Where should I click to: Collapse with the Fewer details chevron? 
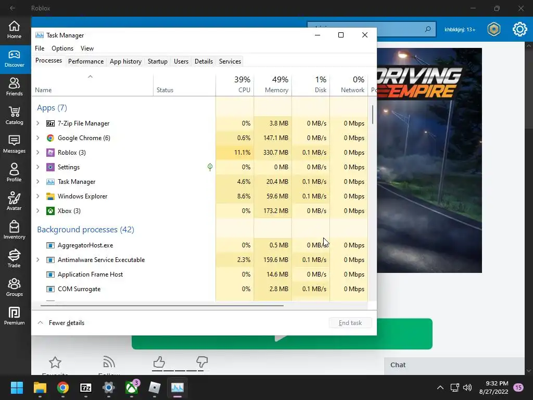tap(40, 322)
